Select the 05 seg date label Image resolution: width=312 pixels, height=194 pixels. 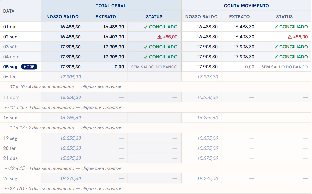[x=10, y=67]
